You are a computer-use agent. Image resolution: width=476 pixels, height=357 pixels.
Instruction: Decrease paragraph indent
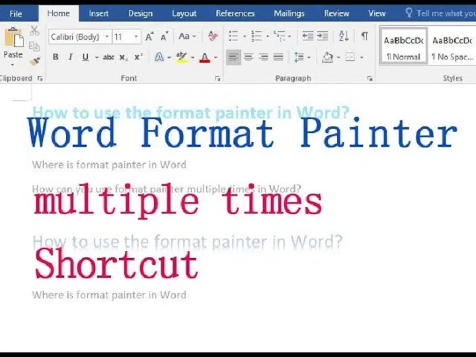click(307, 36)
